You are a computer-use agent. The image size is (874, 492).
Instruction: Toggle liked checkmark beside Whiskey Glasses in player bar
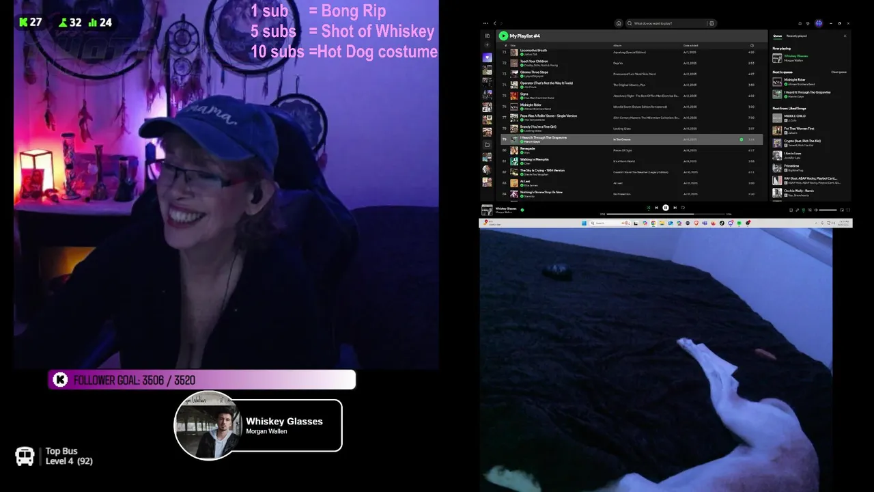tap(522, 210)
